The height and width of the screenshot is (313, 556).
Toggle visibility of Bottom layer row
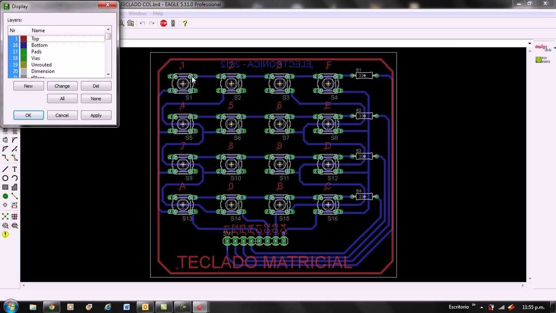pyautogui.click(x=56, y=45)
